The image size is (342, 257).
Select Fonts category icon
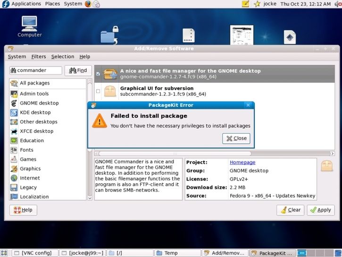pos(14,150)
